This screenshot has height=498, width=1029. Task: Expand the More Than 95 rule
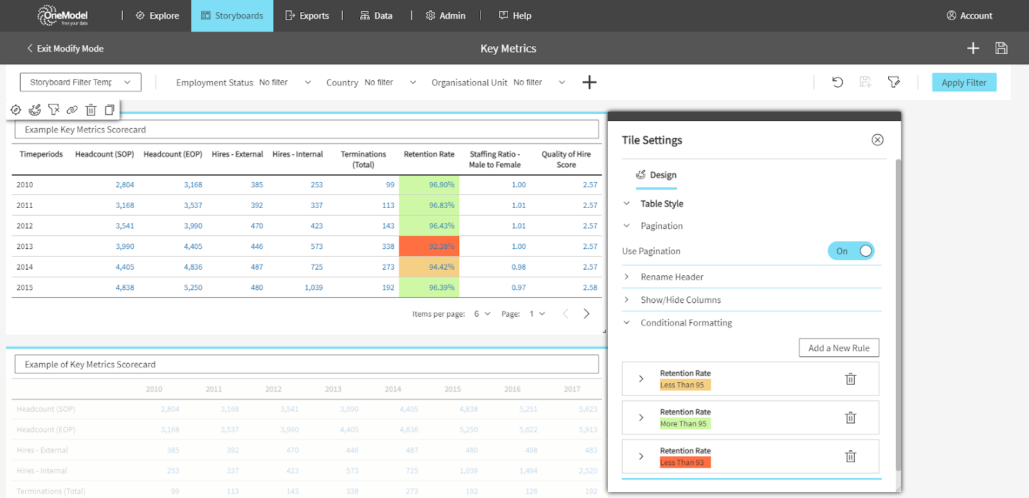641,418
